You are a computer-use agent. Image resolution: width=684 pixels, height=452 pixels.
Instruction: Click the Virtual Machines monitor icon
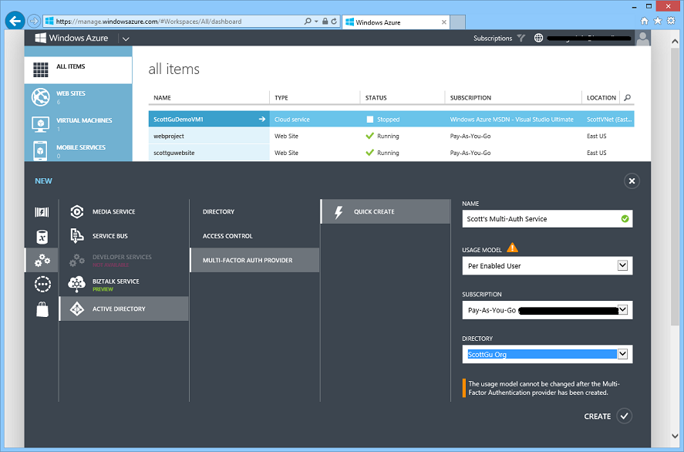(x=41, y=124)
